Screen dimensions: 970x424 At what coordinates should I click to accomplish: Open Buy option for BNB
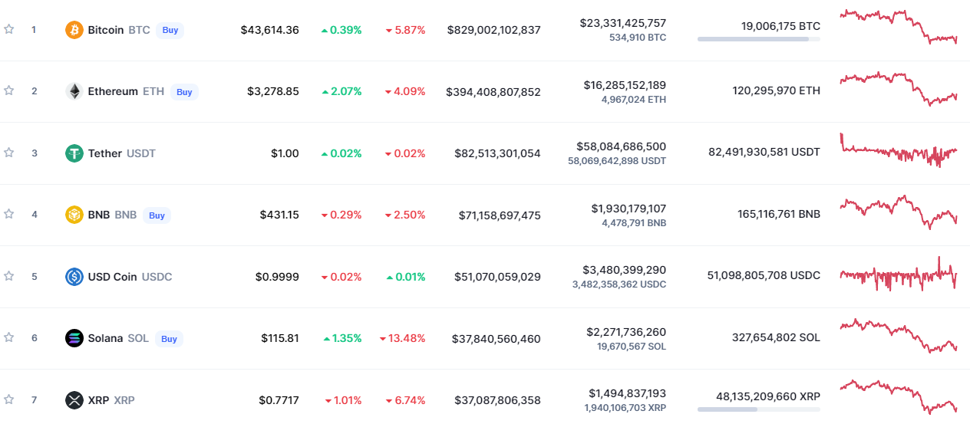click(157, 215)
